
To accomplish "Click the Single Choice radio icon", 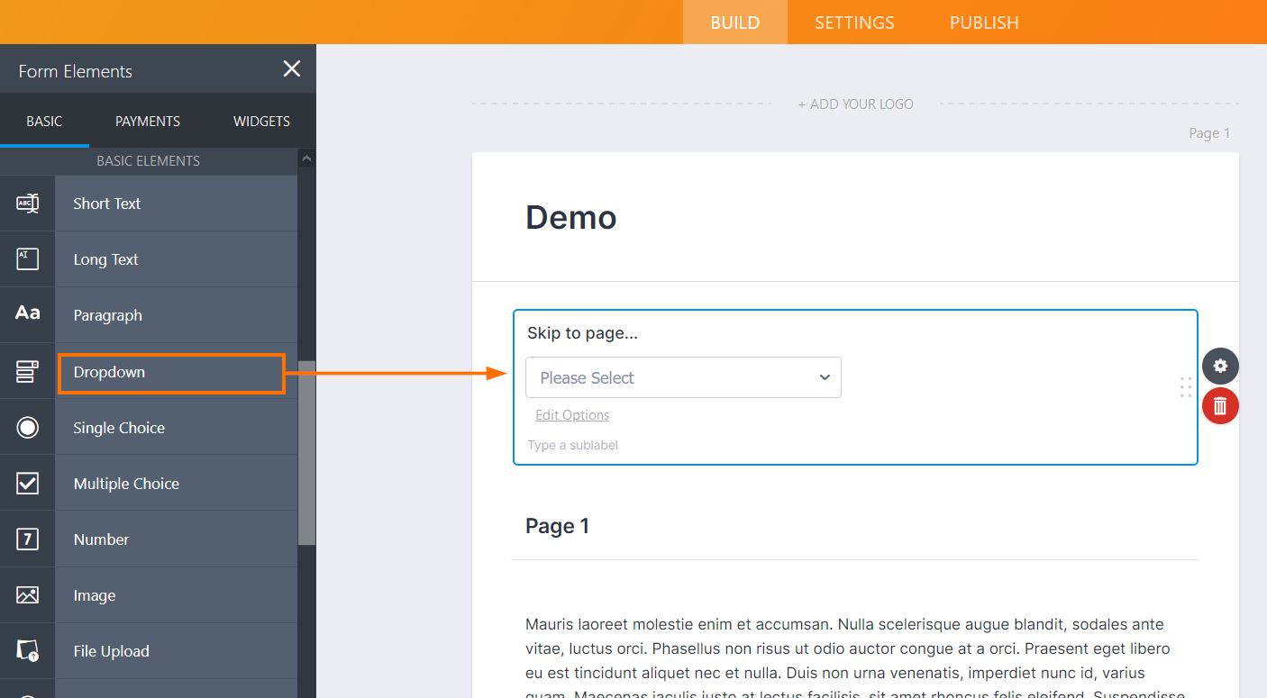I will [x=27, y=427].
